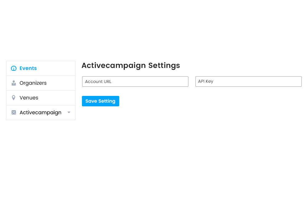Viewport: 308px width, 205px height.
Task: Select the Events tab in the sidebar
Action: [28, 68]
